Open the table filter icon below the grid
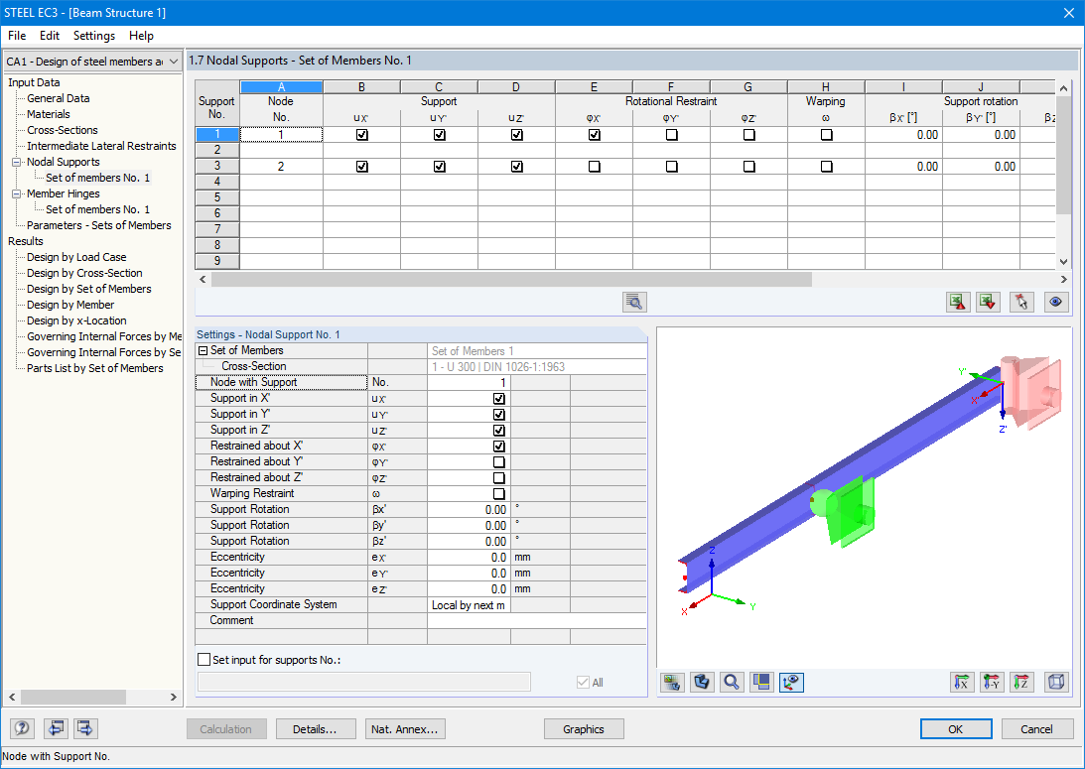The height and width of the screenshot is (769, 1085). (x=633, y=302)
